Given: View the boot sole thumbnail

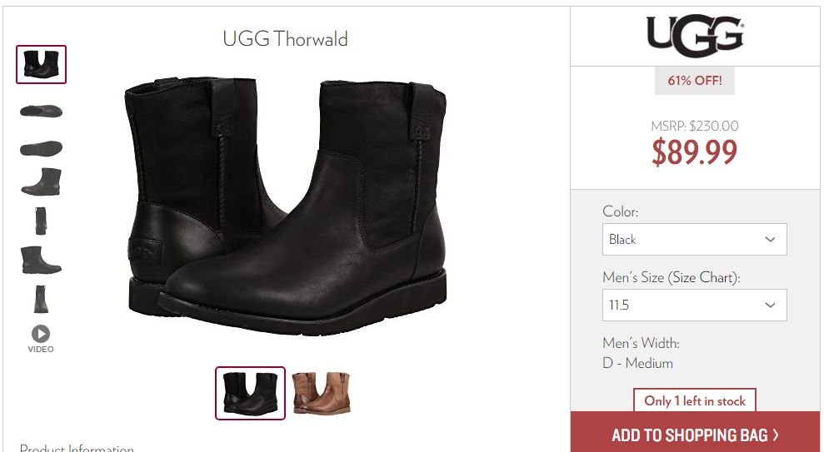Looking at the screenshot, I should [x=41, y=148].
